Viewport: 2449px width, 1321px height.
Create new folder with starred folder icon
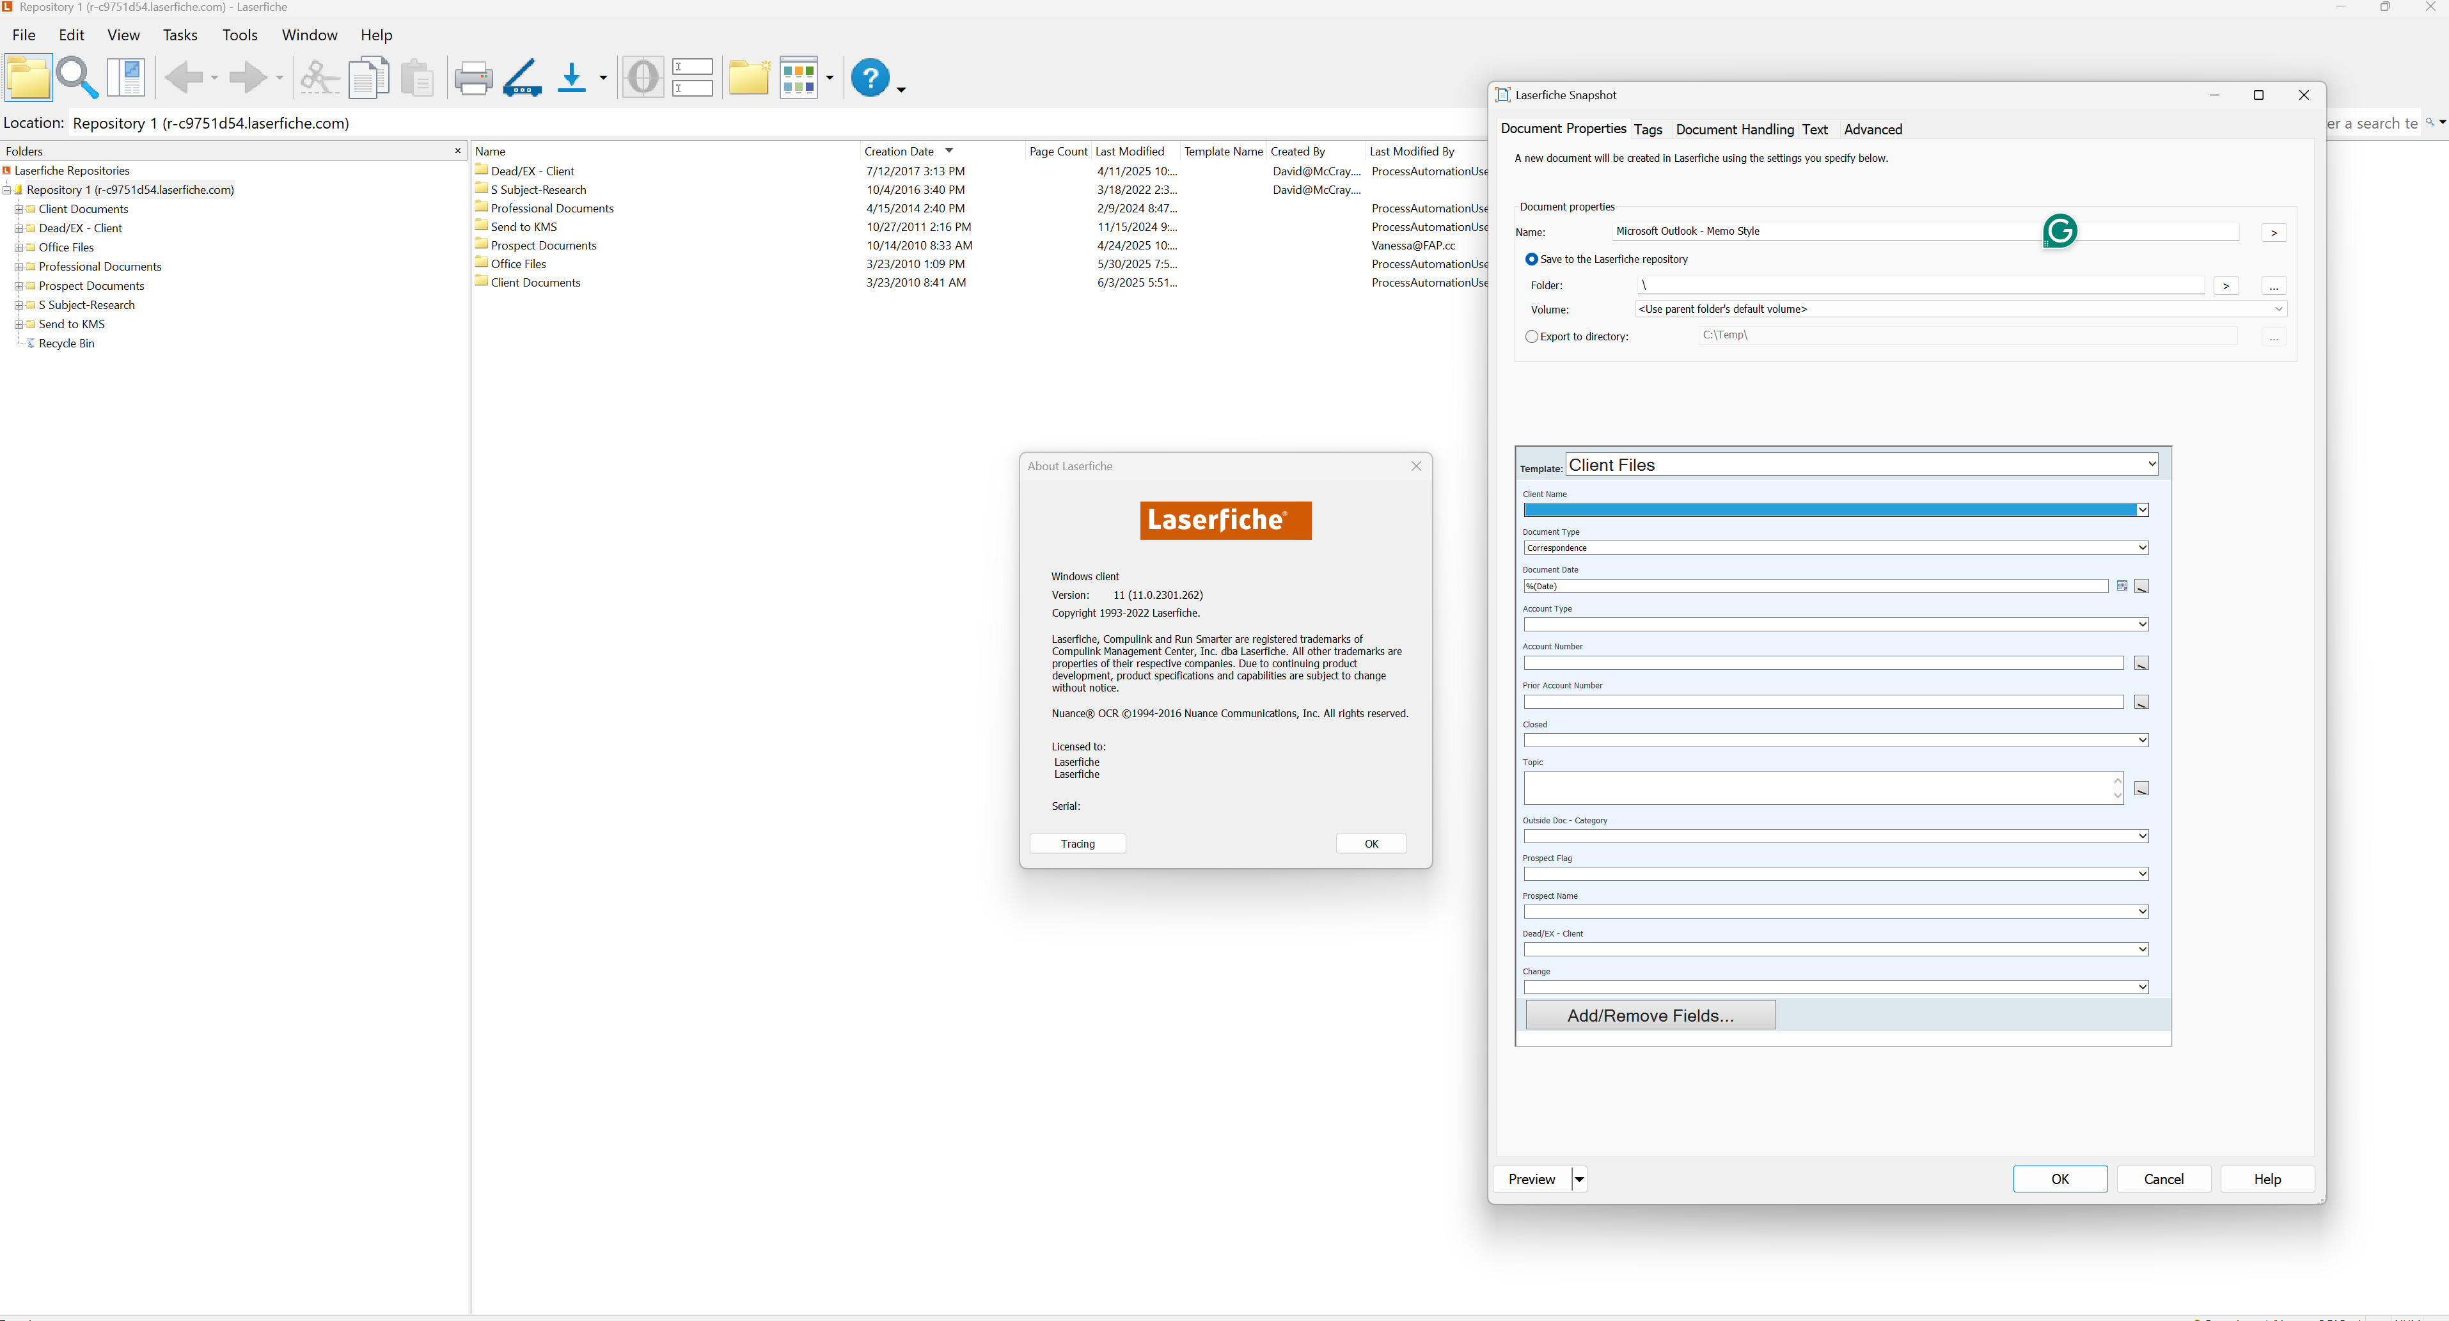click(x=749, y=77)
